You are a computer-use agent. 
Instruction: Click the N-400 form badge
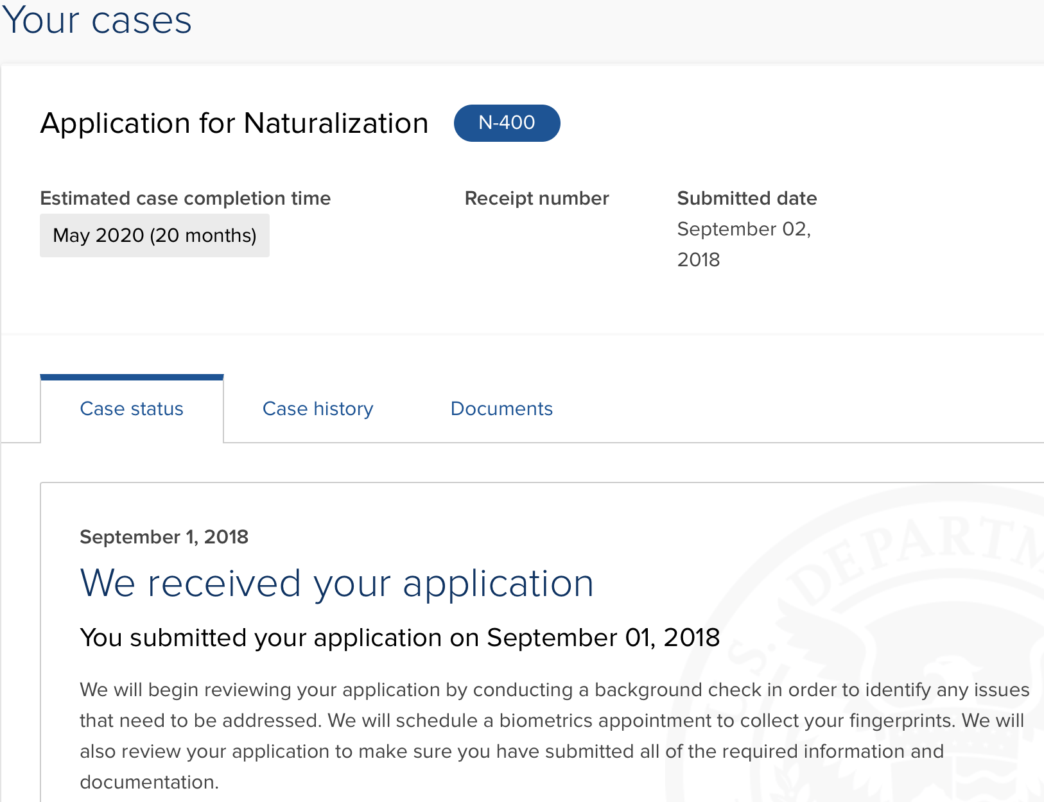pos(507,123)
